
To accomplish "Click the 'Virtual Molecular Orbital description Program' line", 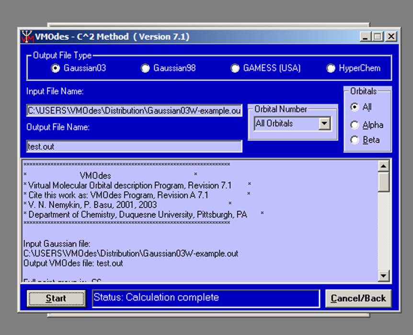I will (x=130, y=186).
